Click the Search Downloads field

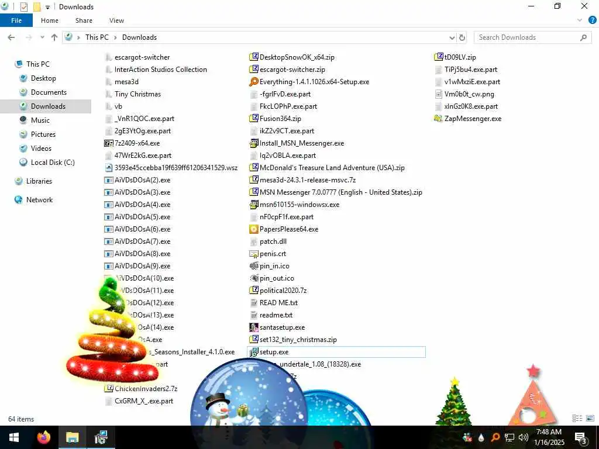532,37
